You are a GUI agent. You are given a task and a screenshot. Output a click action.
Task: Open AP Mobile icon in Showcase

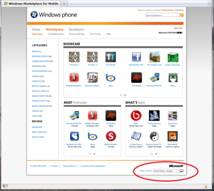[x=136, y=78]
